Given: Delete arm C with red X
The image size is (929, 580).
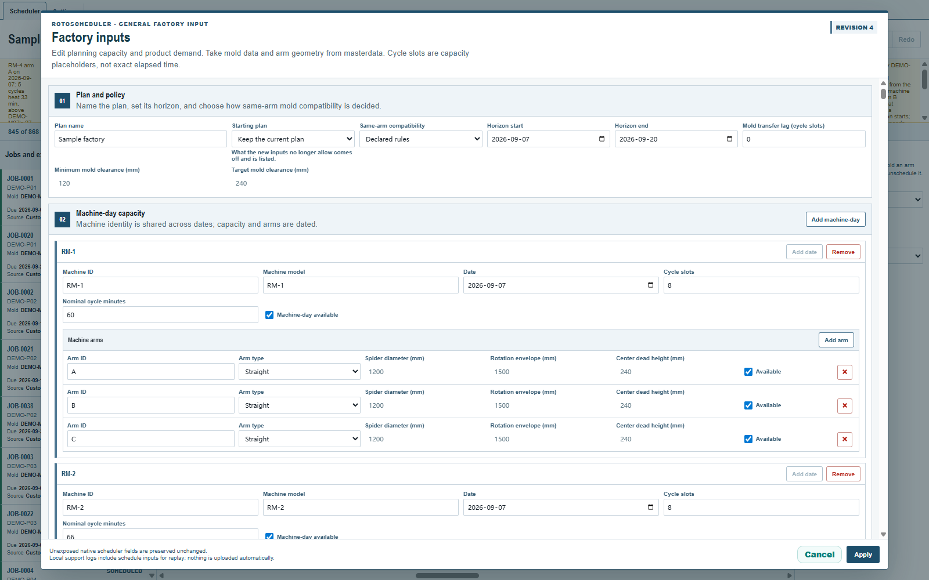Looking at the screenshot, I should [x=845, y=439].
